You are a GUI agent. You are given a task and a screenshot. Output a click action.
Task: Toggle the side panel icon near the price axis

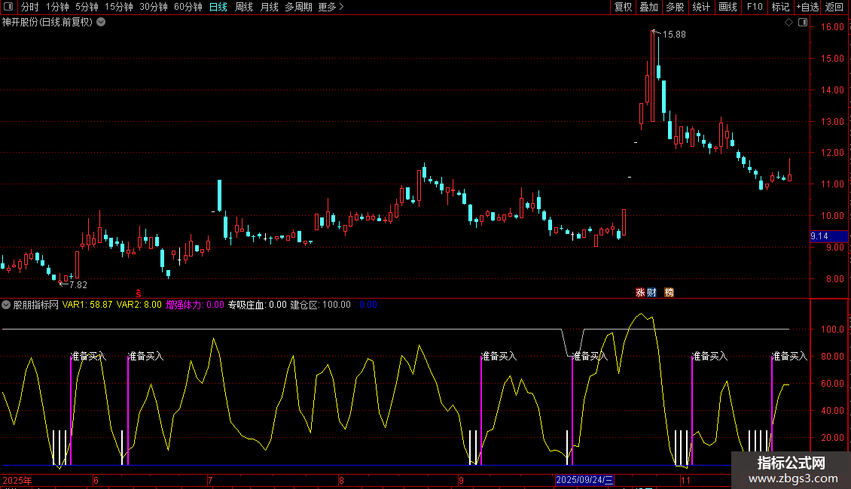click(801, 23)
